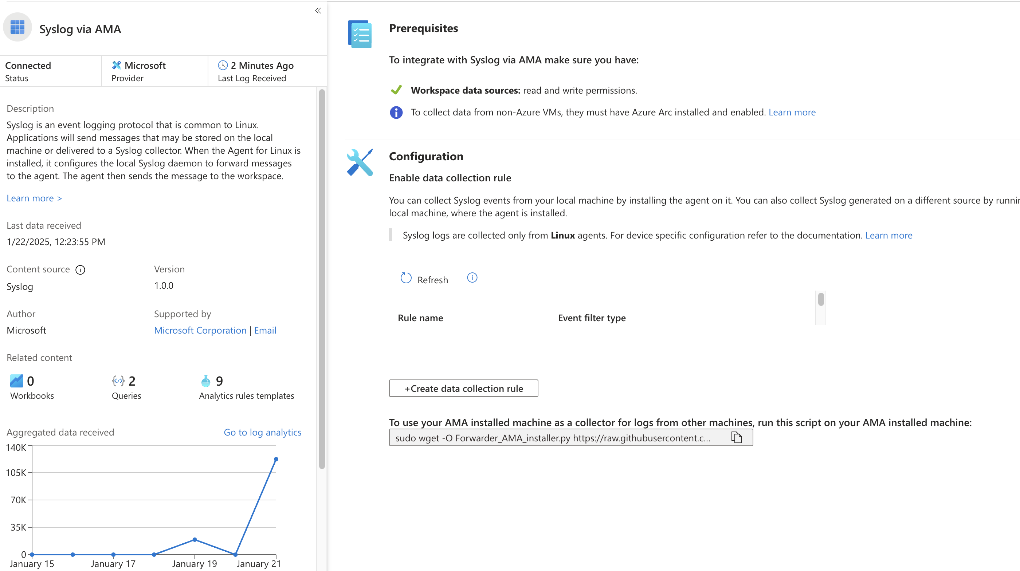The image size is (1020, 571).
Task: Click the rules table scrollbar thumb
Action: click(821, 300)
